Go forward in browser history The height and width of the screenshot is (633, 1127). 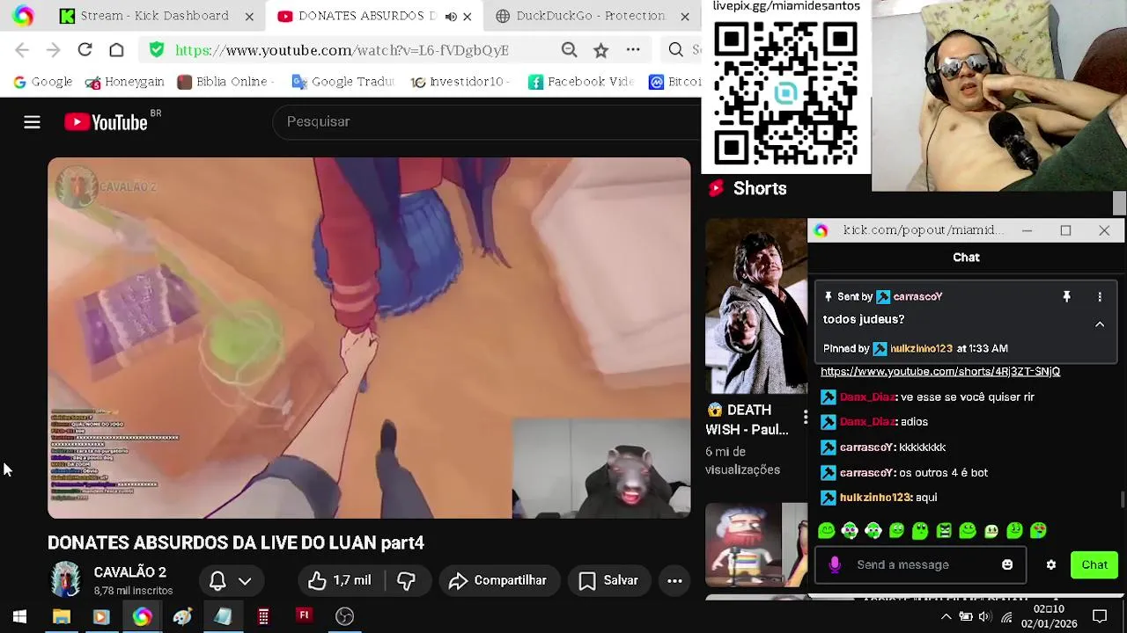(53, 50)
